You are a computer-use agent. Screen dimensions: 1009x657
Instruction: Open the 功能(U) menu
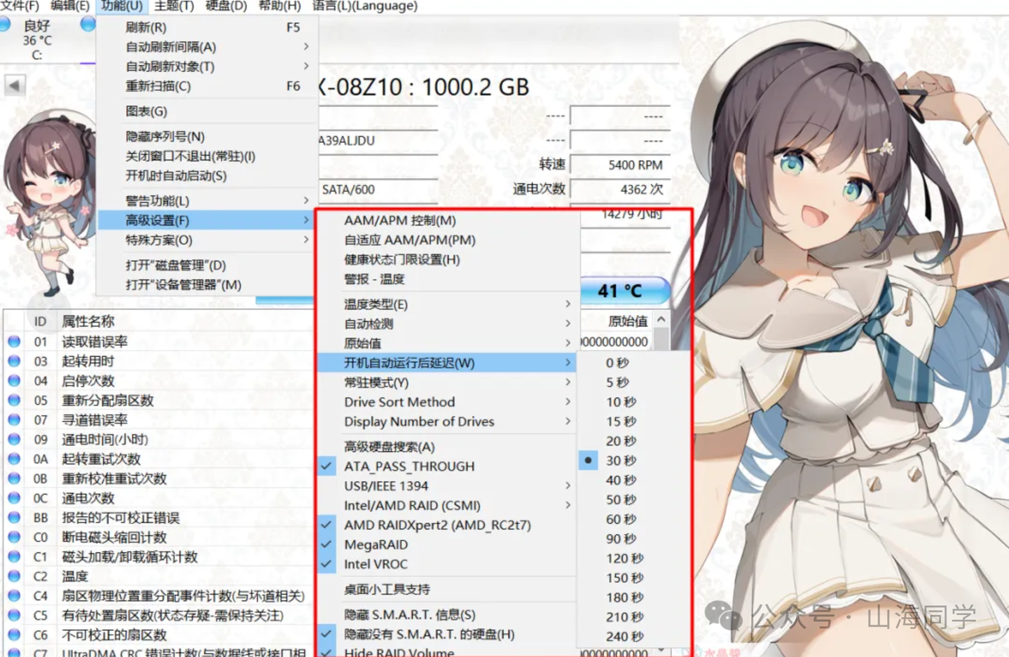click(x=122, y=6)
